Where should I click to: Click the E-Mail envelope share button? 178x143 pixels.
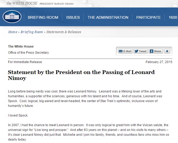(125, 51)
